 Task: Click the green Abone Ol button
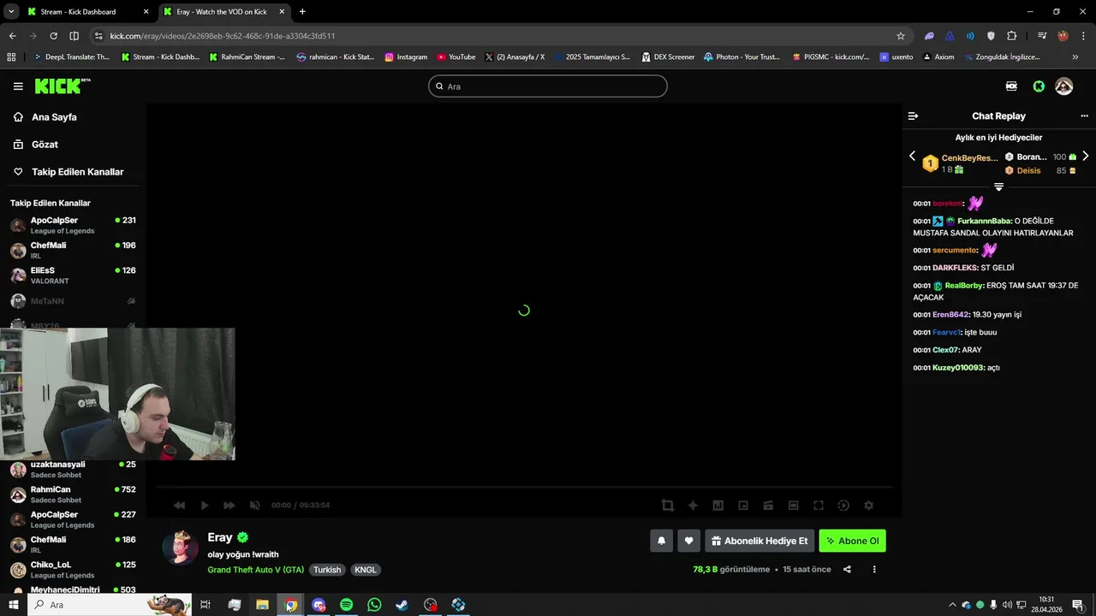[852, 541]
